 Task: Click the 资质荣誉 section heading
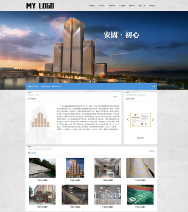[130, 99]
